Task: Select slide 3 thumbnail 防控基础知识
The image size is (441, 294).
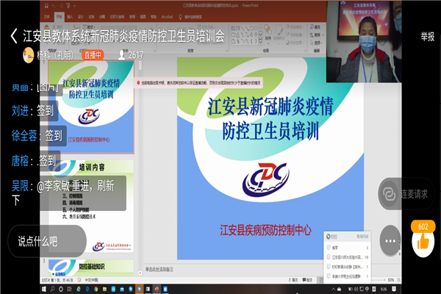Action: point(91,268)
